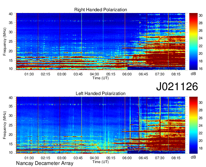This screenshot has height=167, width=206.
Task: Click the 18 dB label on lower color bar
Action: (x=201, y=148)
